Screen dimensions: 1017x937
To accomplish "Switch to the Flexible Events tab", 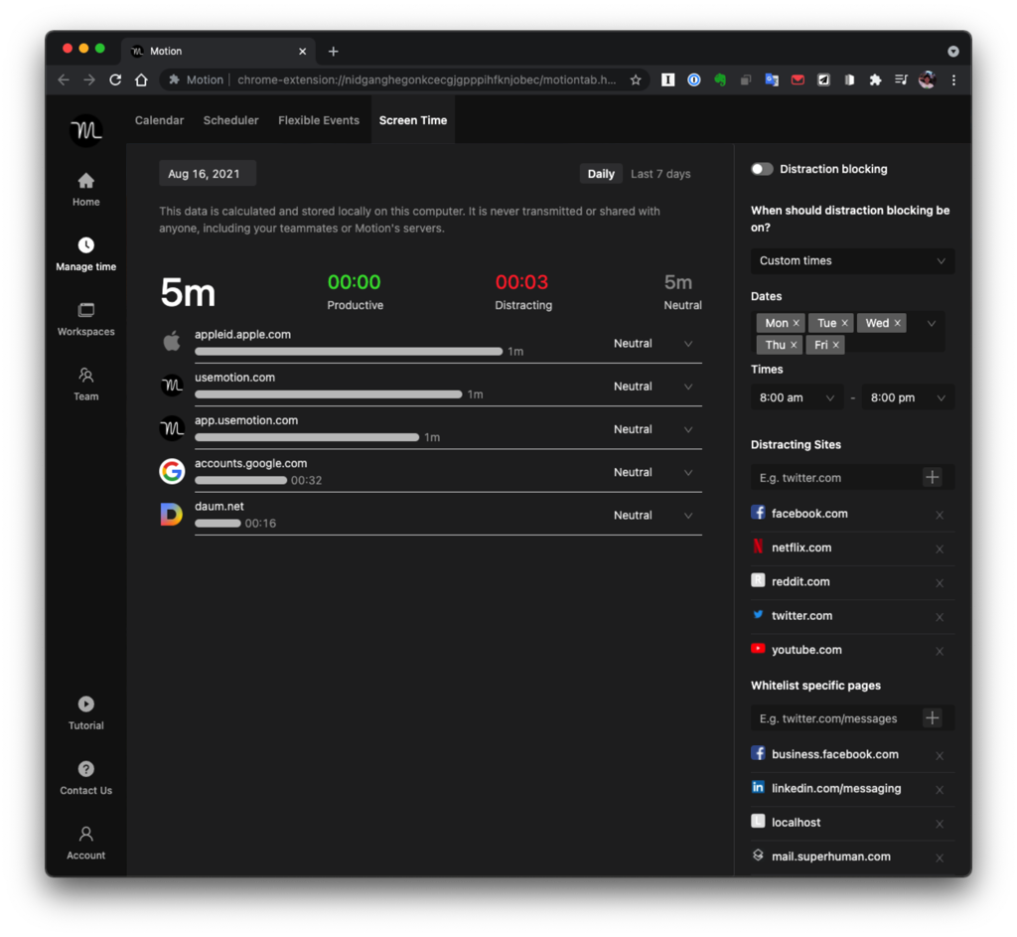I will [319, 120].
